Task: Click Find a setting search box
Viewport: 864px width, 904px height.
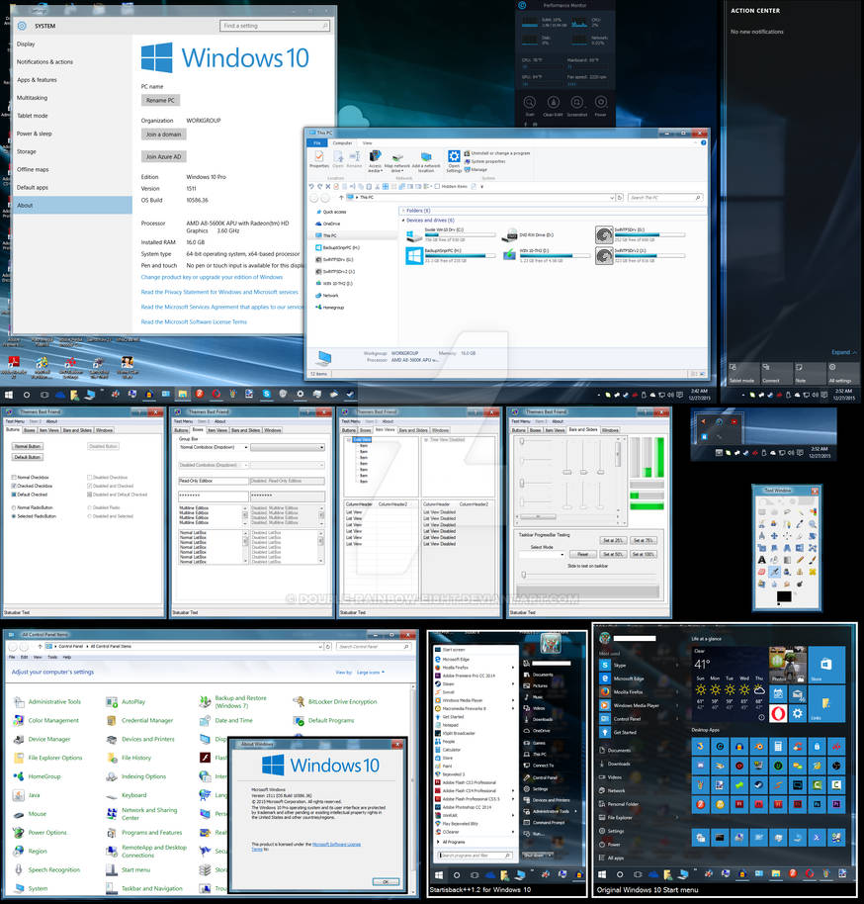Action: click(275, 26)
